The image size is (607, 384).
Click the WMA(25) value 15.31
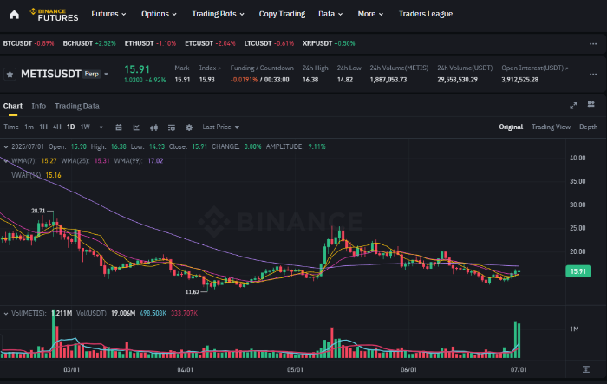(x=101, y=161)
